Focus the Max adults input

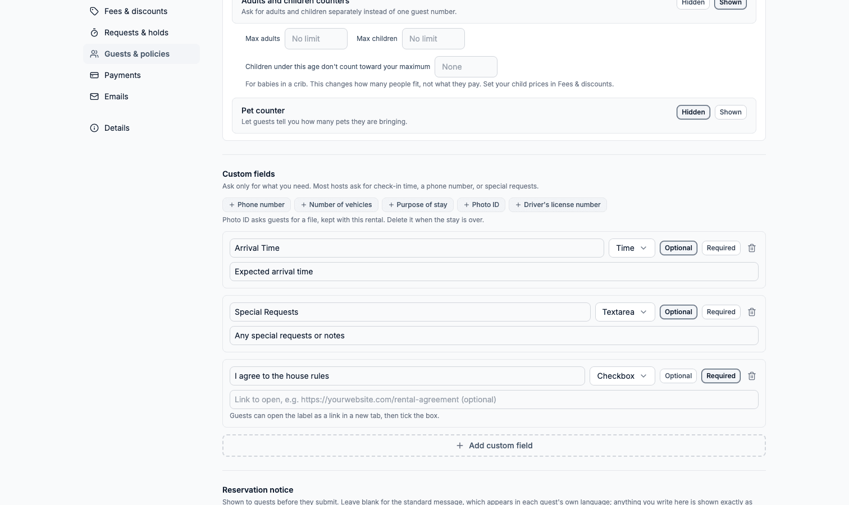click(x=316, y=39)
